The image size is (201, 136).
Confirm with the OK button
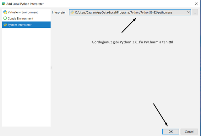pyautogui.click(x=171, y=131)
